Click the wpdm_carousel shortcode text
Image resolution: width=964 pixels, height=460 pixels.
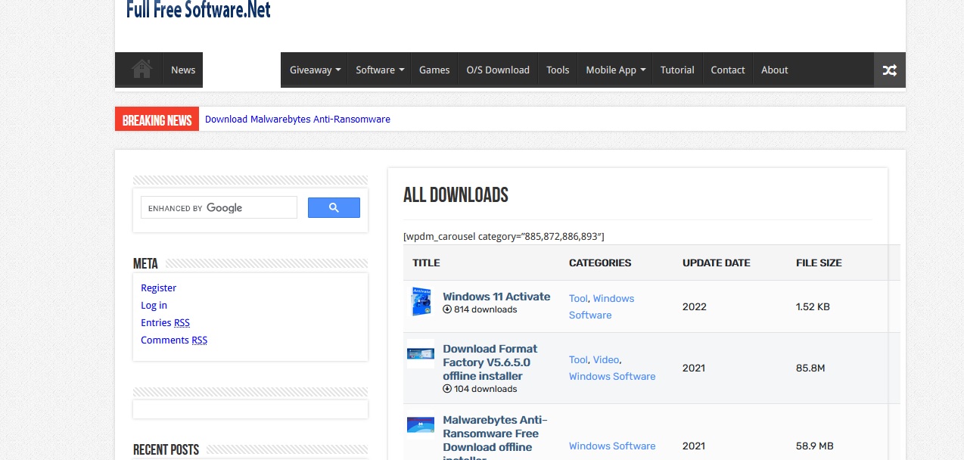coord(504,236)
